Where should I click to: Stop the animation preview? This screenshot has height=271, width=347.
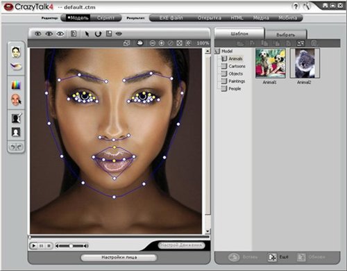49,245
